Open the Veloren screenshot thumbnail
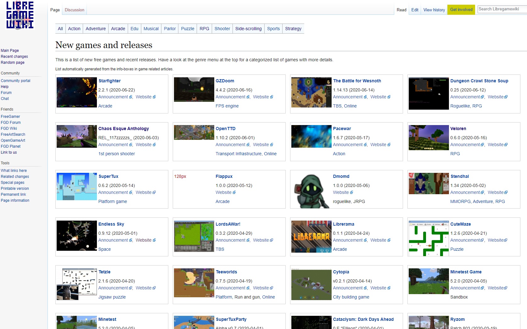 pyautogui.click(x=429, y=138)
